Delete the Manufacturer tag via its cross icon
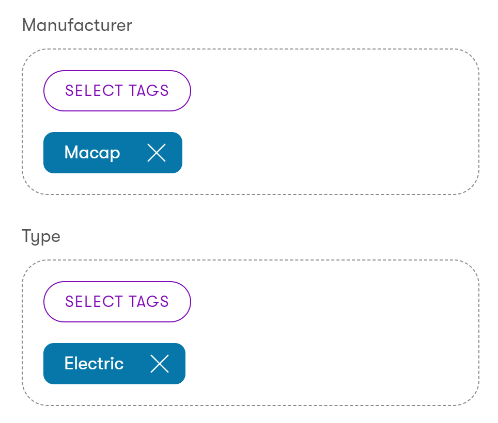Screen dimensions: 498x423 pyautogui.click(x=157, y=153)
